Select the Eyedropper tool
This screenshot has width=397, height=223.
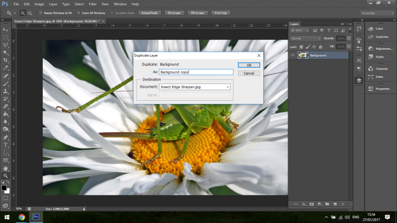click(x=5, y=68)
